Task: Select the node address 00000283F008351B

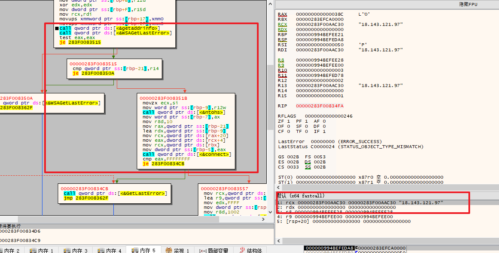Action: pos(163,98)
